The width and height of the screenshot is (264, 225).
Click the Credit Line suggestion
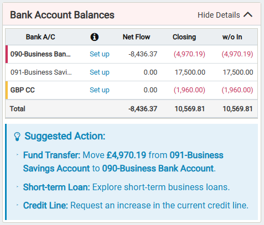pyautogui.click(x=136, y=206)
